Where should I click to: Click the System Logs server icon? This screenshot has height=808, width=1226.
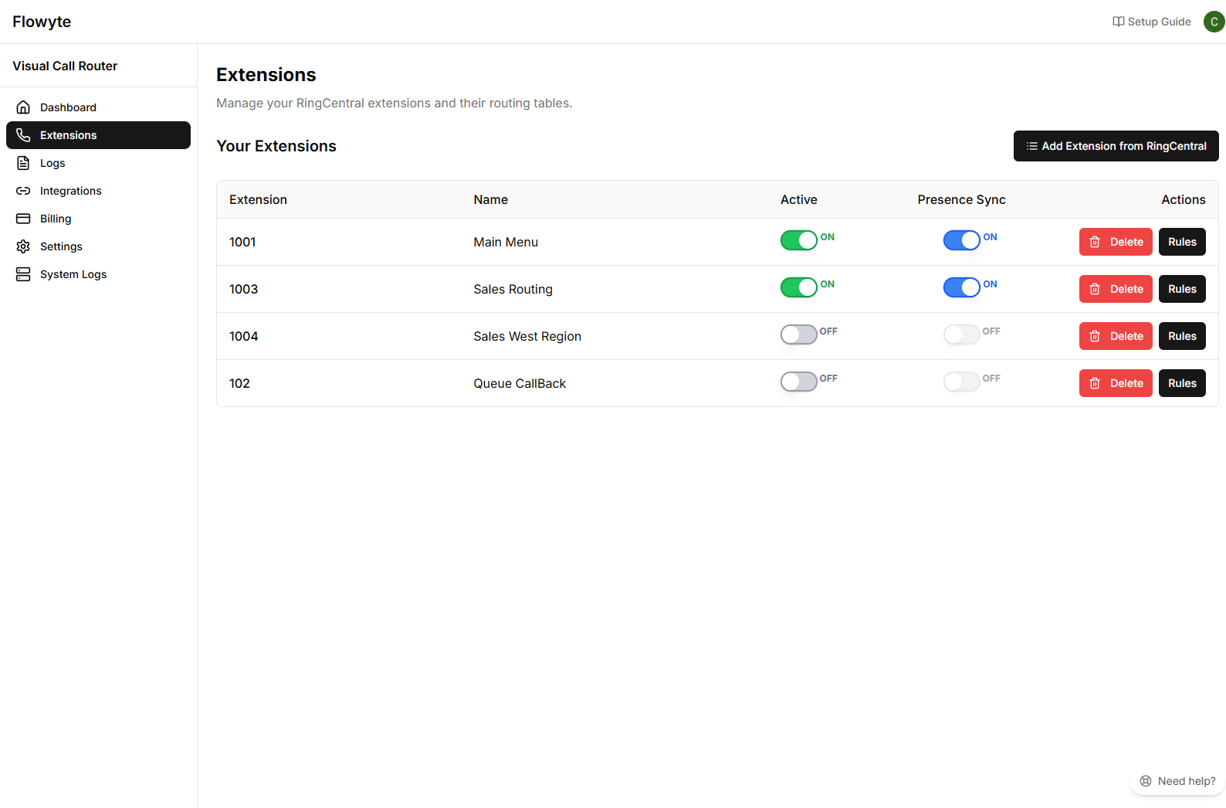point(23,274)
